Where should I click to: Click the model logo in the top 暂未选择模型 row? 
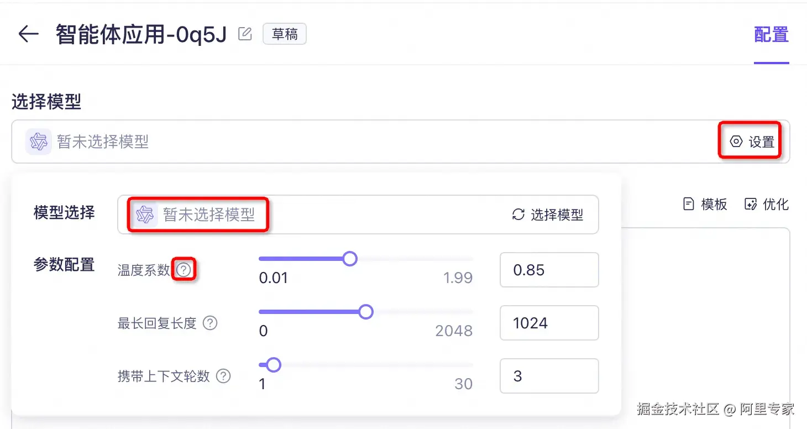tap(39, 142)
